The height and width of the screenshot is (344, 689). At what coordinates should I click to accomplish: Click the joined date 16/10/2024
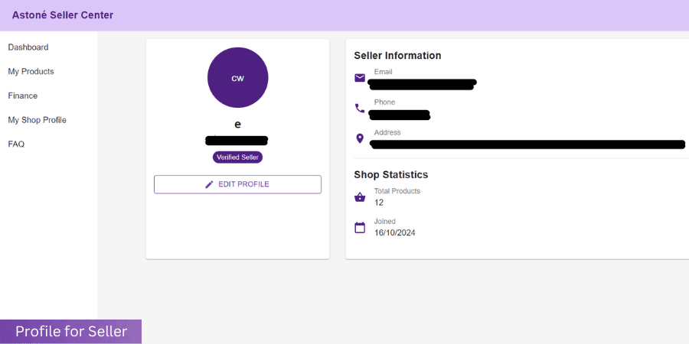pyautogui.click(x=394, y=232)
